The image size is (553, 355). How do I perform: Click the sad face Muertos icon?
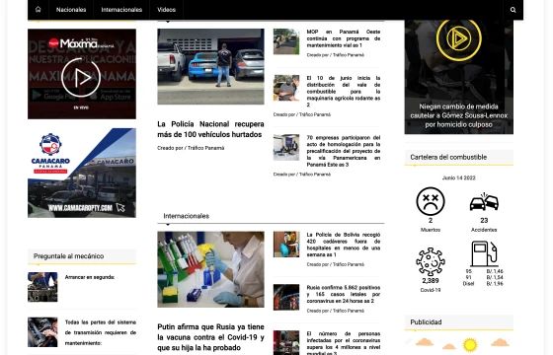[431, 201]
